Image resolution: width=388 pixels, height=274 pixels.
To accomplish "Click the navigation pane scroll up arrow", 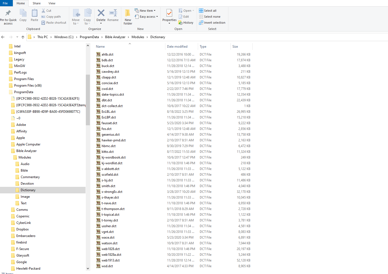I will coord(88,45).
